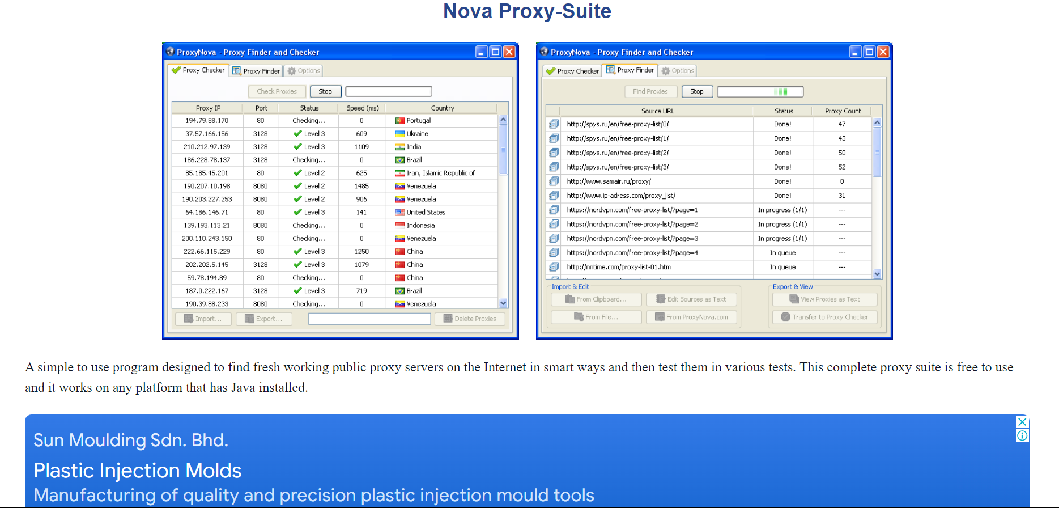The height and width of the screenshot is (508, 1059).
Task: Click Stop in the Proxy Finder window
Action: coord(697,91)
